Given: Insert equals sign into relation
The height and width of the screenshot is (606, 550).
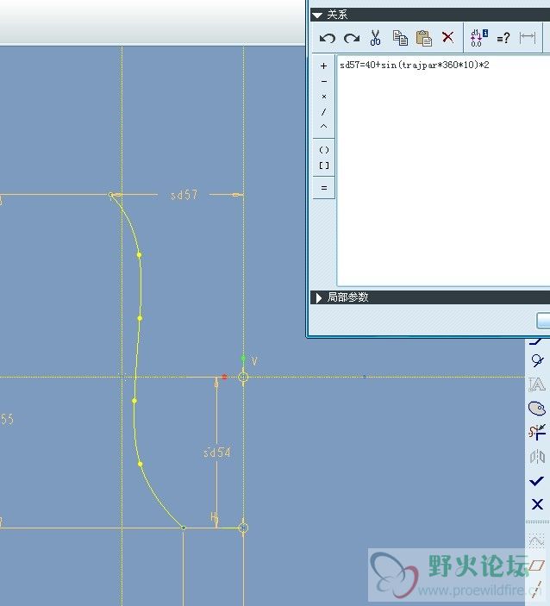Looking at the screenshot, I should click(x=324, y=188).
